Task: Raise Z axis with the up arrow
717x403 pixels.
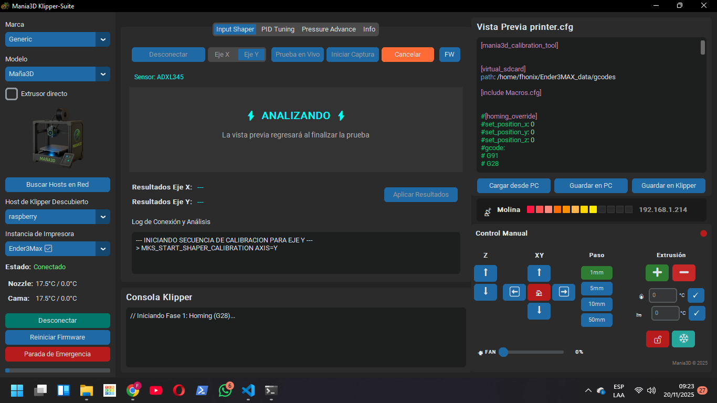Action: [486, 273]
